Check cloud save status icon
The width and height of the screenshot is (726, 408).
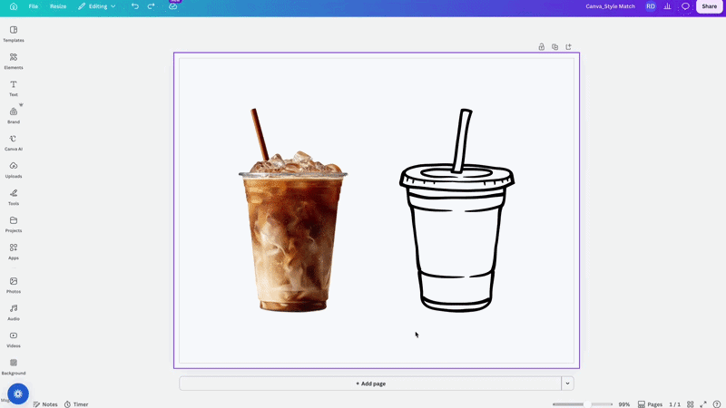[172, 6]
